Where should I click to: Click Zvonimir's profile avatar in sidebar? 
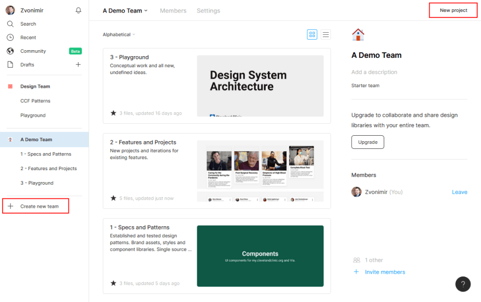pos(10,10)
